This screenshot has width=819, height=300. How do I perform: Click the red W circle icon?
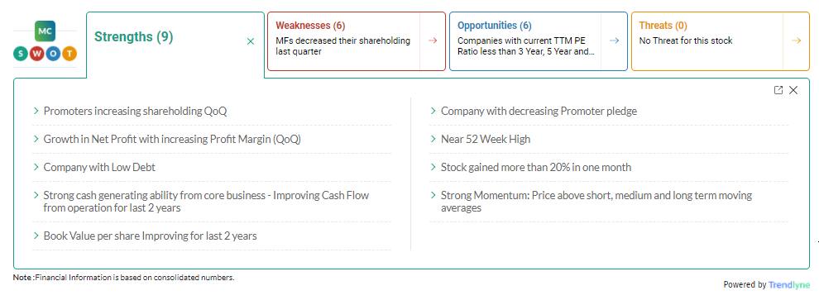[x=36, y=53]
